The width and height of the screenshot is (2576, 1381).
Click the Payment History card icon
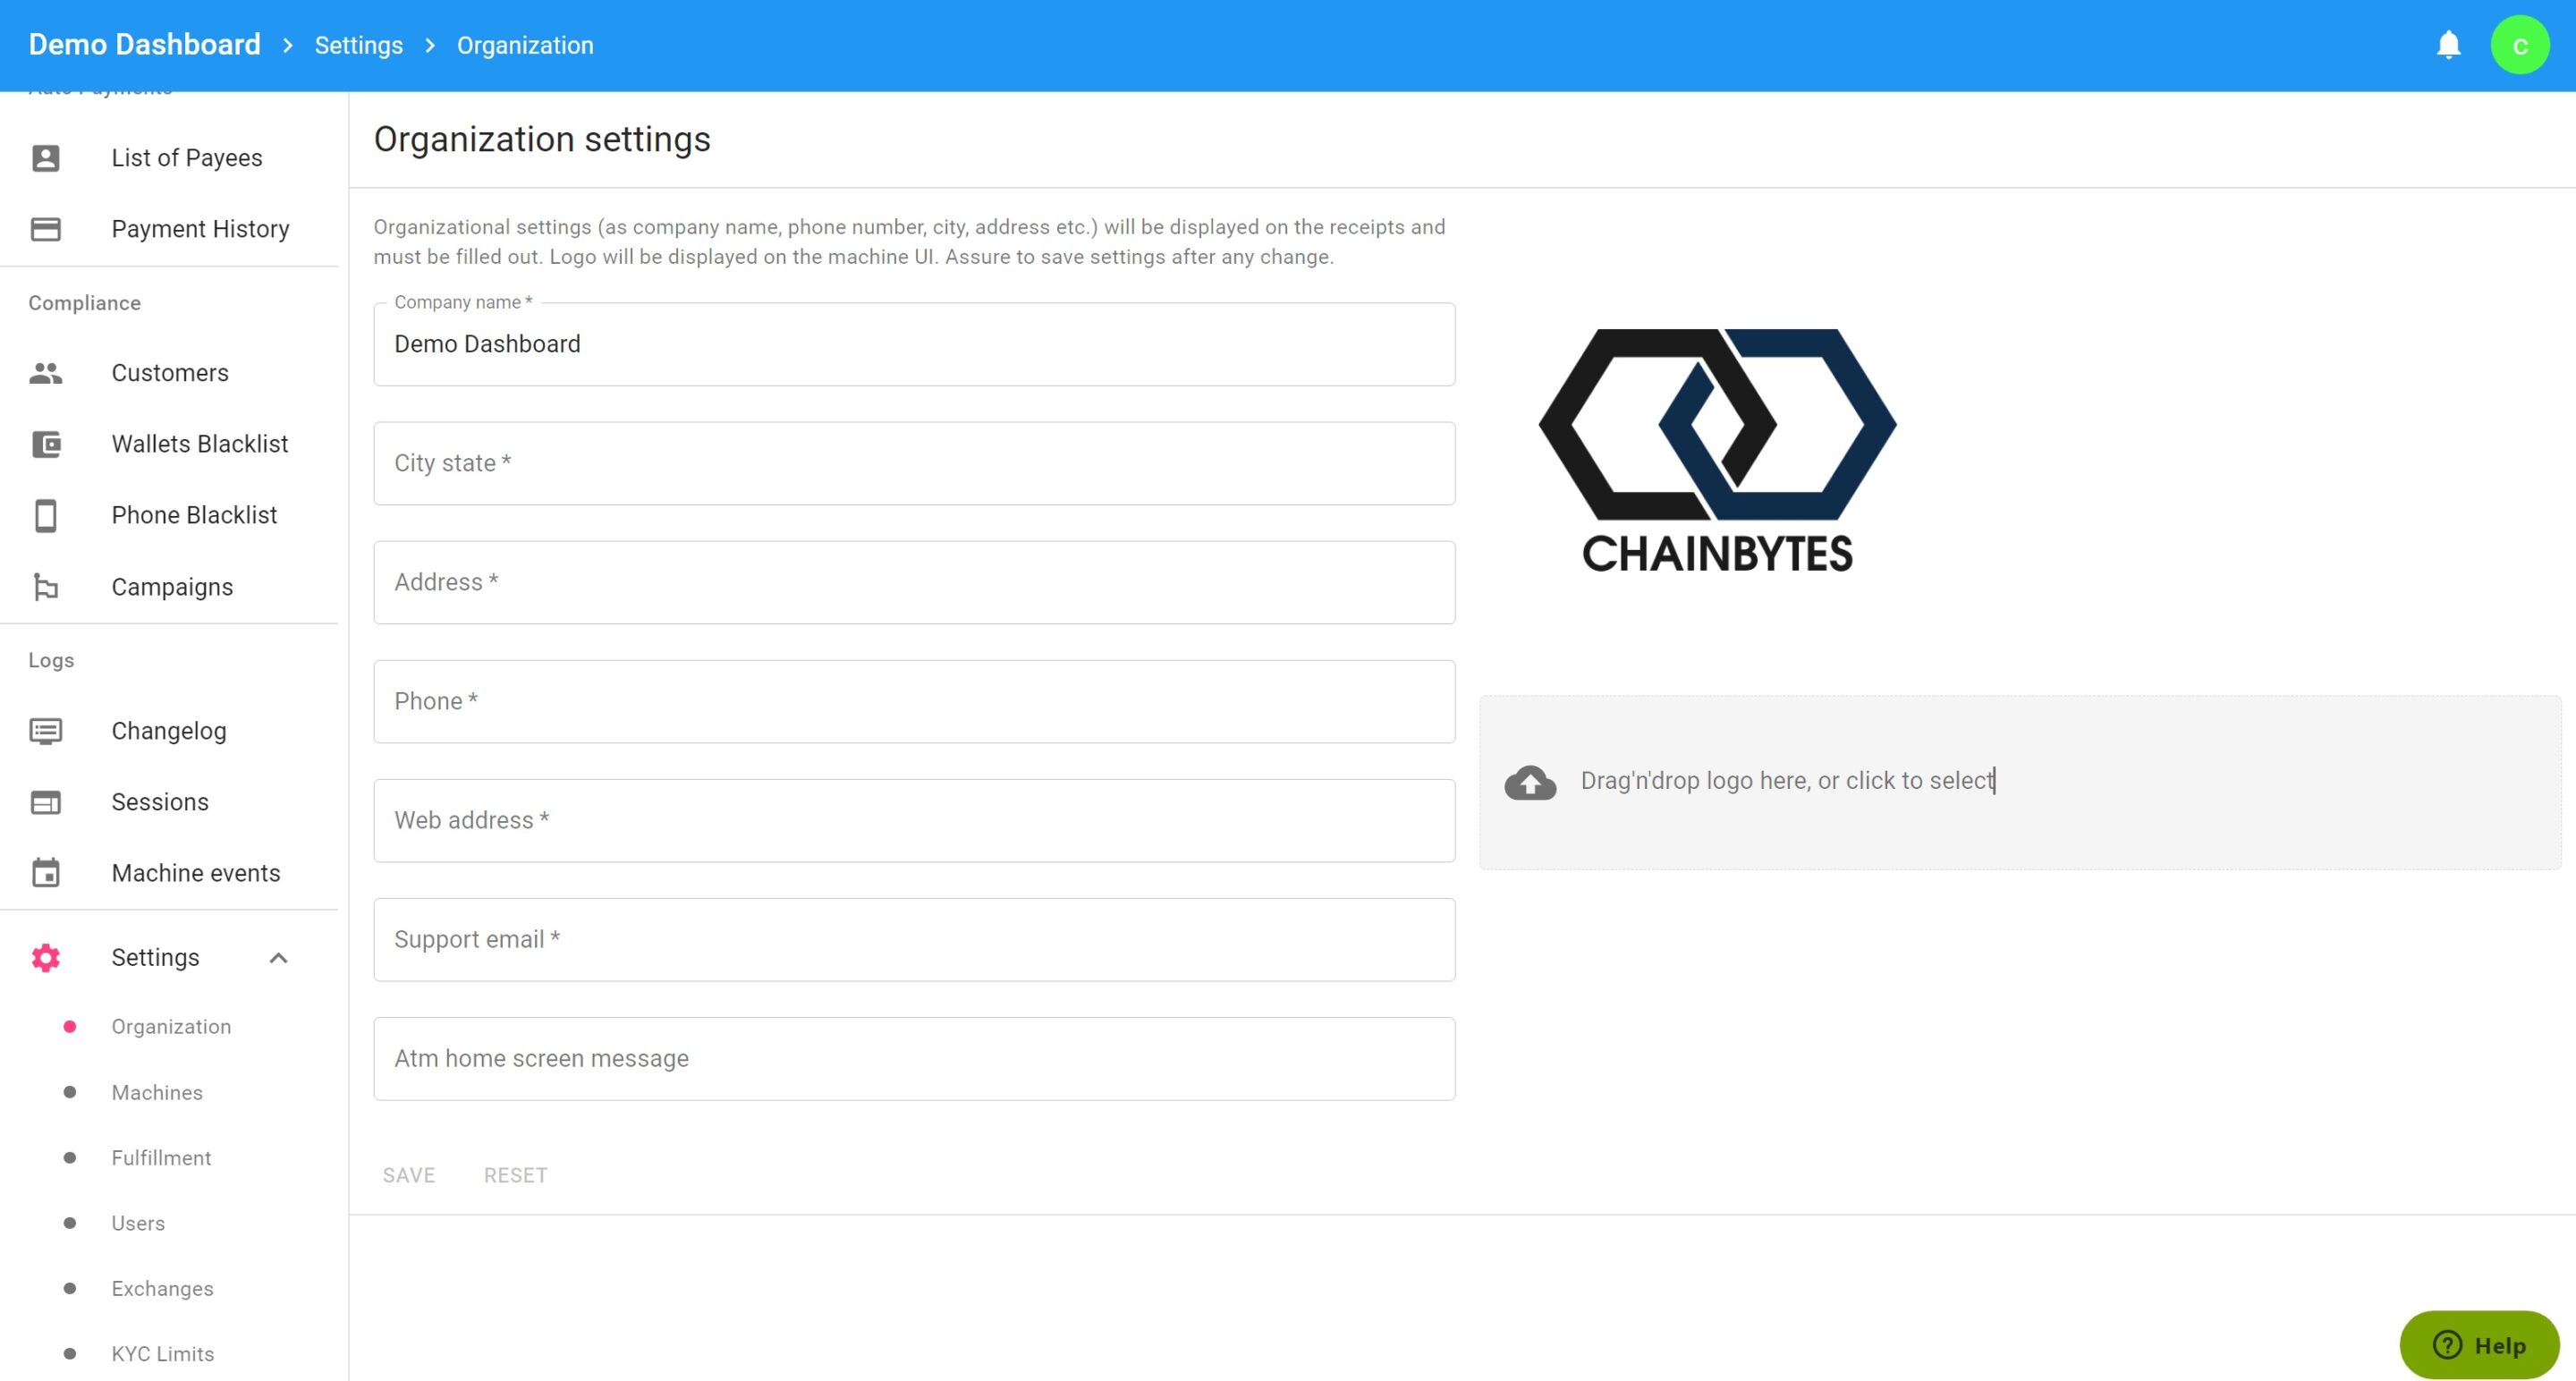click(x=46, y=229)
